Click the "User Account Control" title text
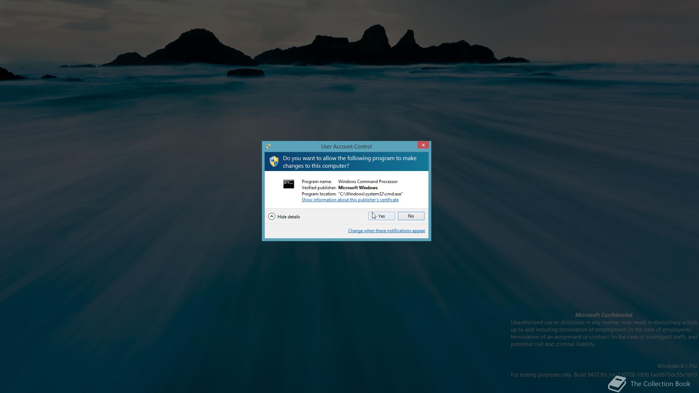699x393 pixels. (346, 146)
